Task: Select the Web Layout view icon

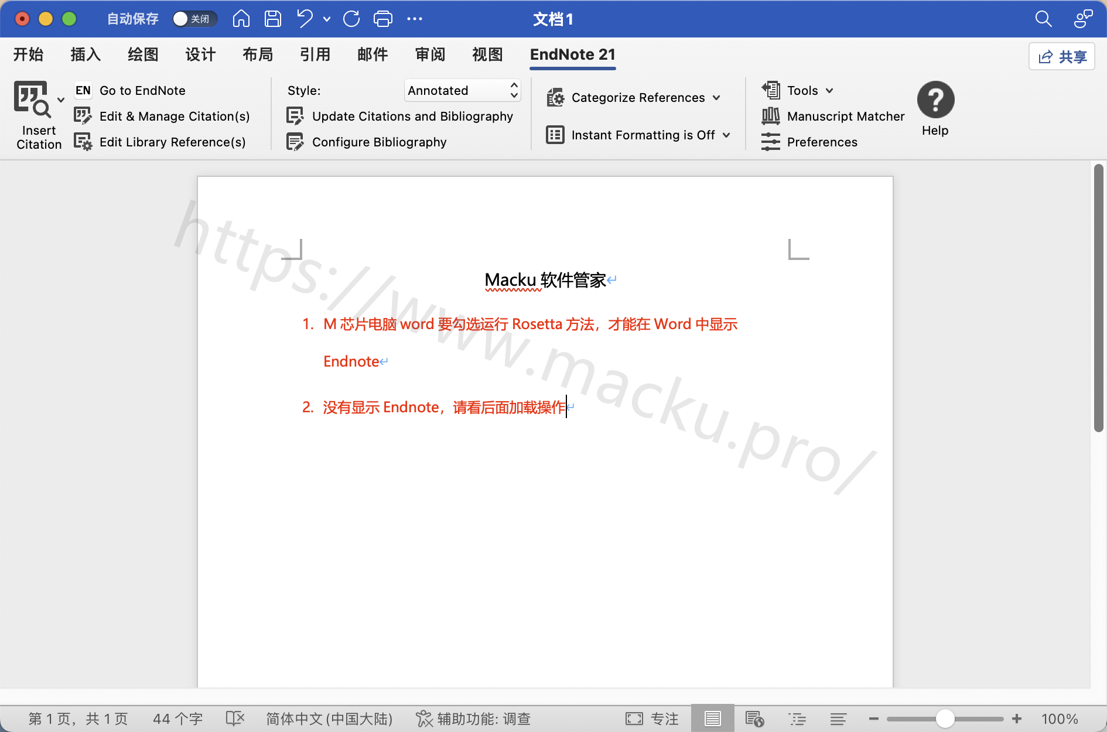Action: [754, 719]
